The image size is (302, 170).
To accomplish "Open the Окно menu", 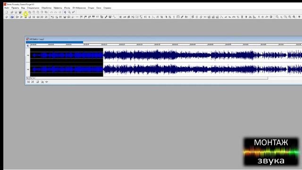I will point(99,8).
